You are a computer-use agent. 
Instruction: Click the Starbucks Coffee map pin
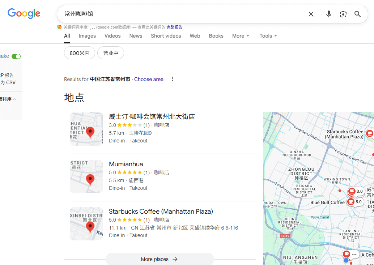[370, 133]
